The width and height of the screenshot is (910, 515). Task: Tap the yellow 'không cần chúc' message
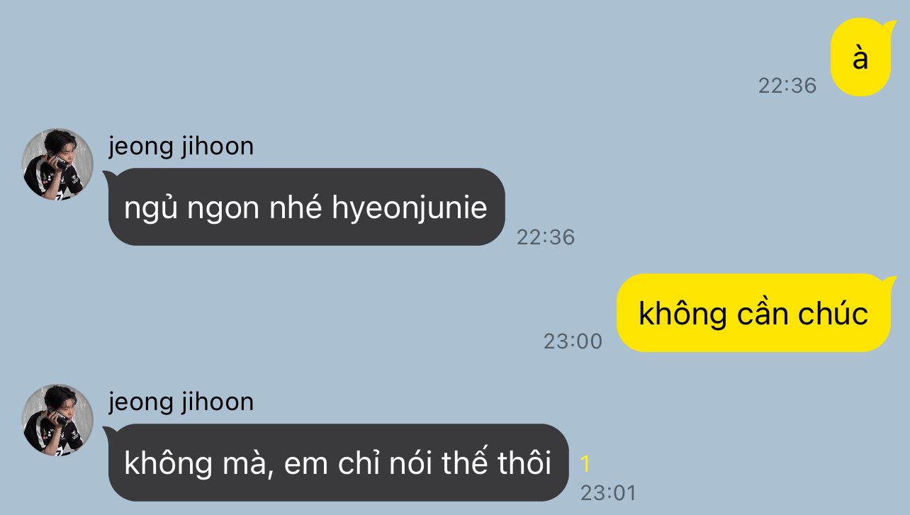click(753, 312)
